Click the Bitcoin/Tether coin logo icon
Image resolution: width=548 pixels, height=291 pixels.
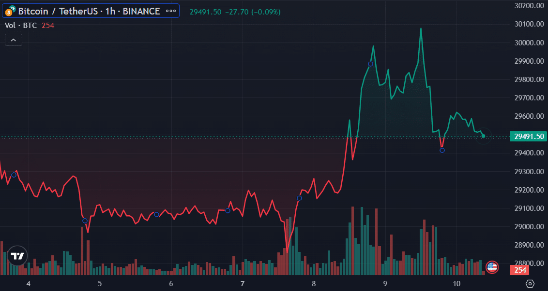tap(10, 11)
